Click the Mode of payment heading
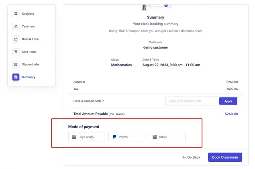 [x=84, y=127]
